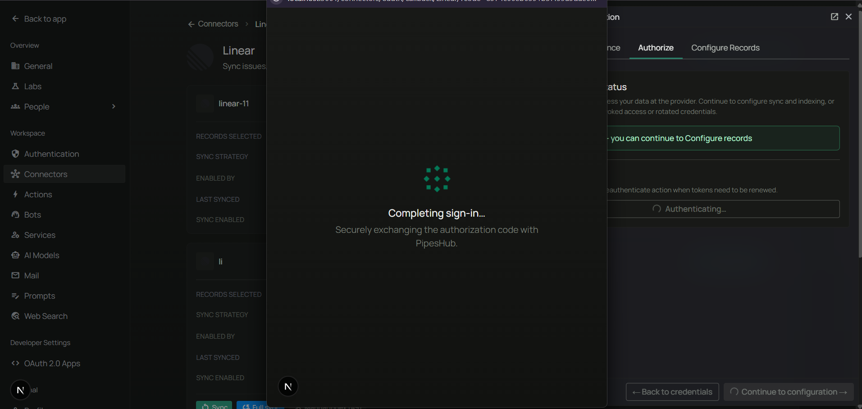
Task: Select Authentication in the sidebar
Action: point(64,154)
